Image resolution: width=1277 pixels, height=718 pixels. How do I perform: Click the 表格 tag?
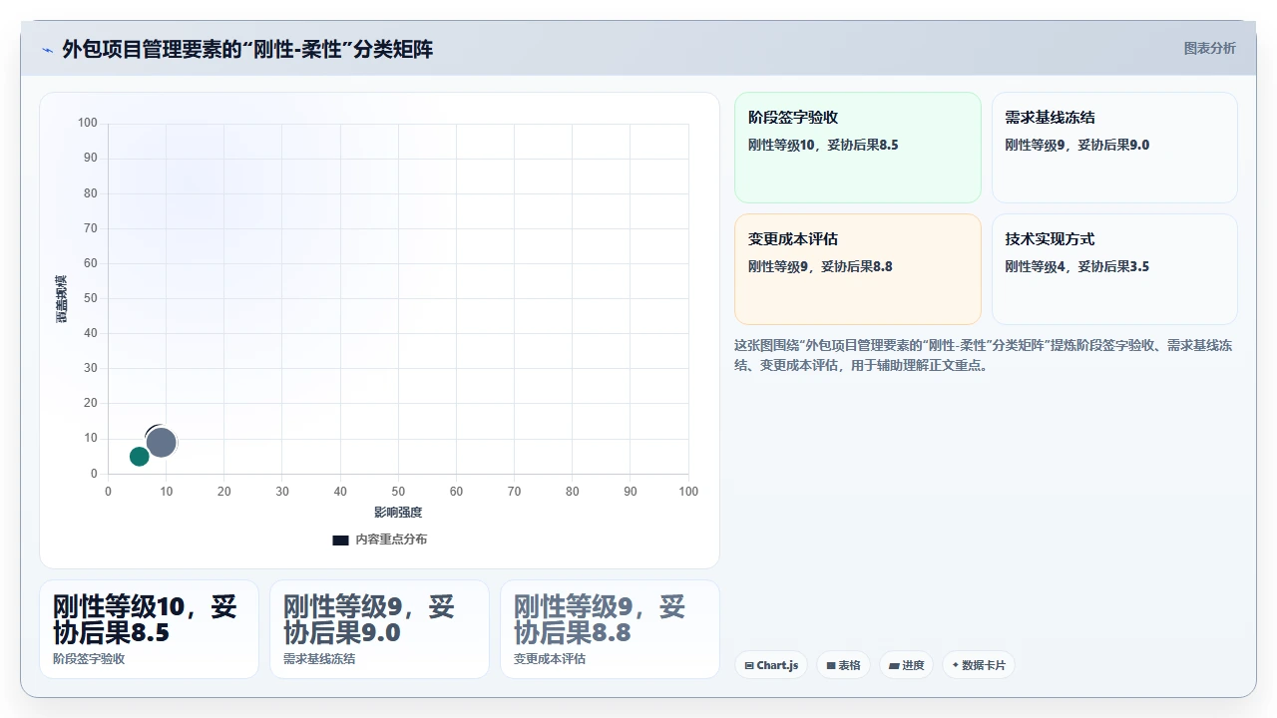(x=843, y=665)
